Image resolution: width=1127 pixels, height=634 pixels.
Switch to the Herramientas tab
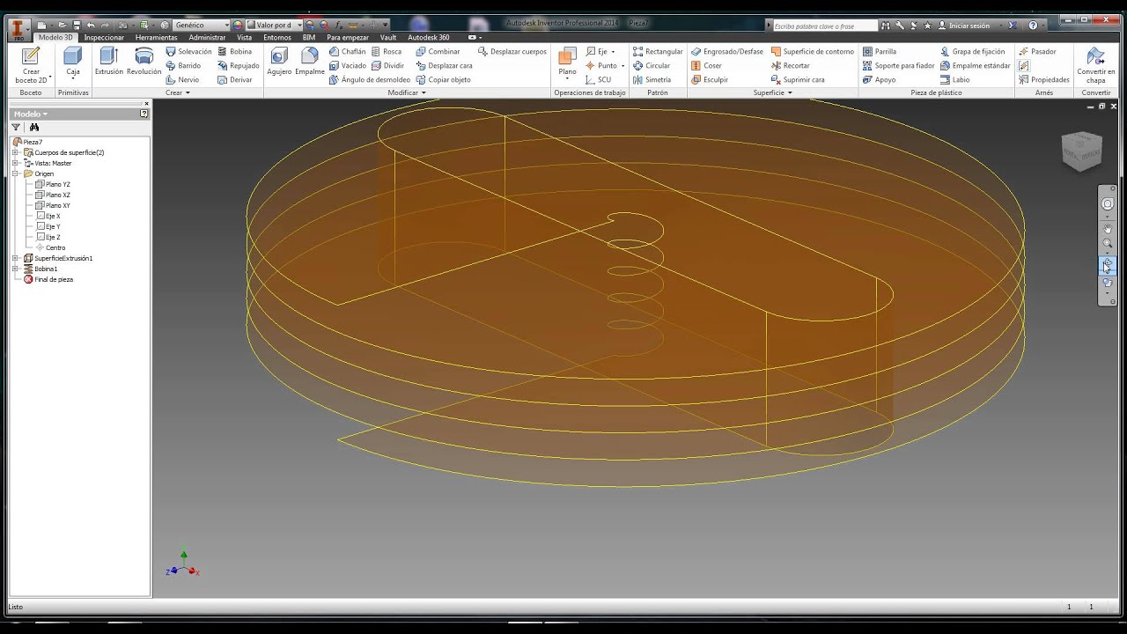(x=156, y=38)
